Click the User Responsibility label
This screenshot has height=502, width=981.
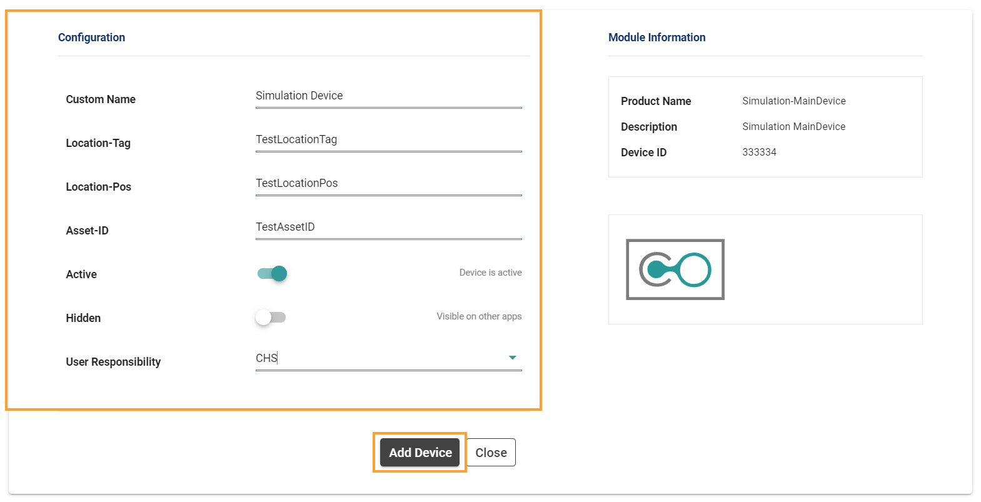(113, 362)
